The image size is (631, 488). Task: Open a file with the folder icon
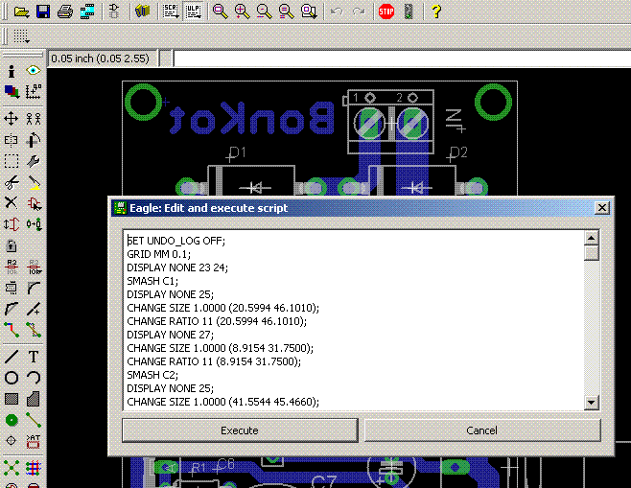(x=21, y=12)
